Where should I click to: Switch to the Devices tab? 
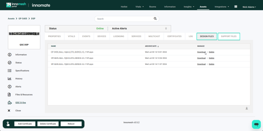102,36
